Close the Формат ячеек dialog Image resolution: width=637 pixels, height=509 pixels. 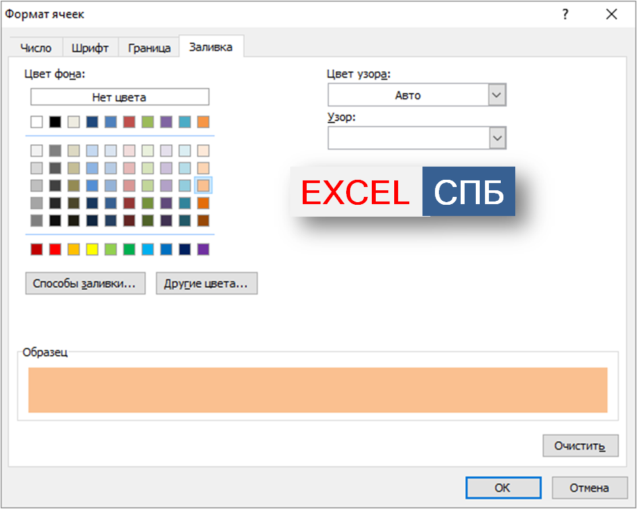tap(611, 15)
